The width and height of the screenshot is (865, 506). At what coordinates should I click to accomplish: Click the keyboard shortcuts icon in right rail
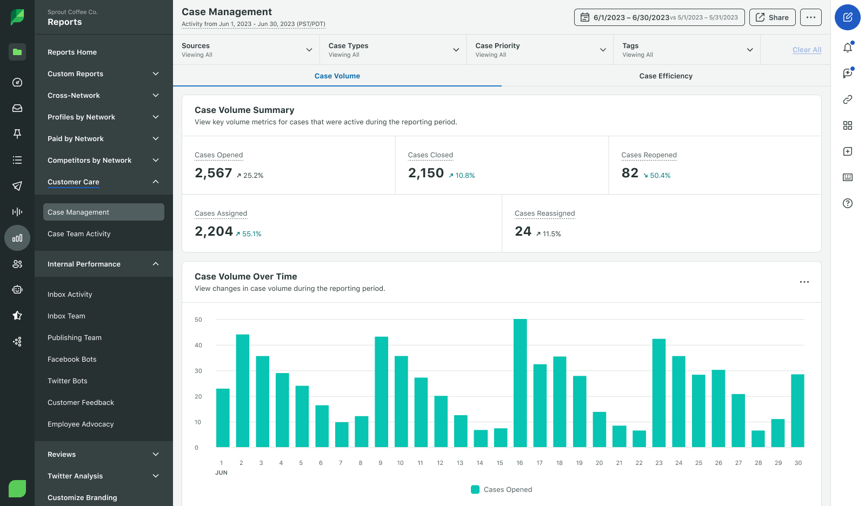[x=847, y=177]
